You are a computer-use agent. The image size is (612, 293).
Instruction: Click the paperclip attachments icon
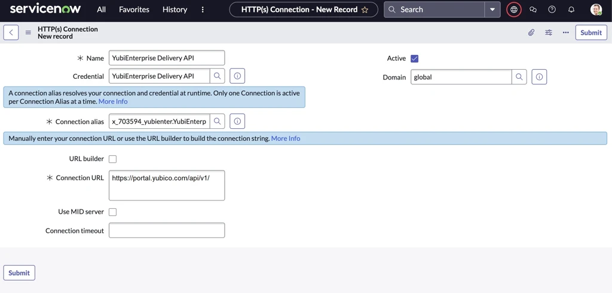click(x=531, y=33)
